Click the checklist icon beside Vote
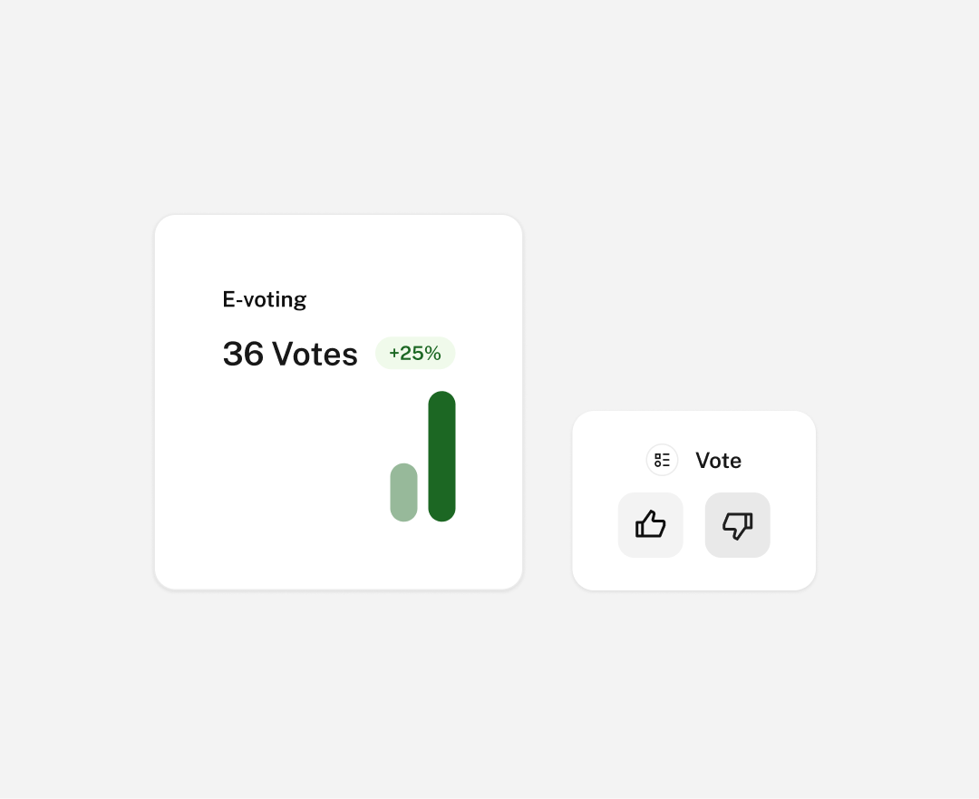The image size is (979, 799). pos(662,460)
